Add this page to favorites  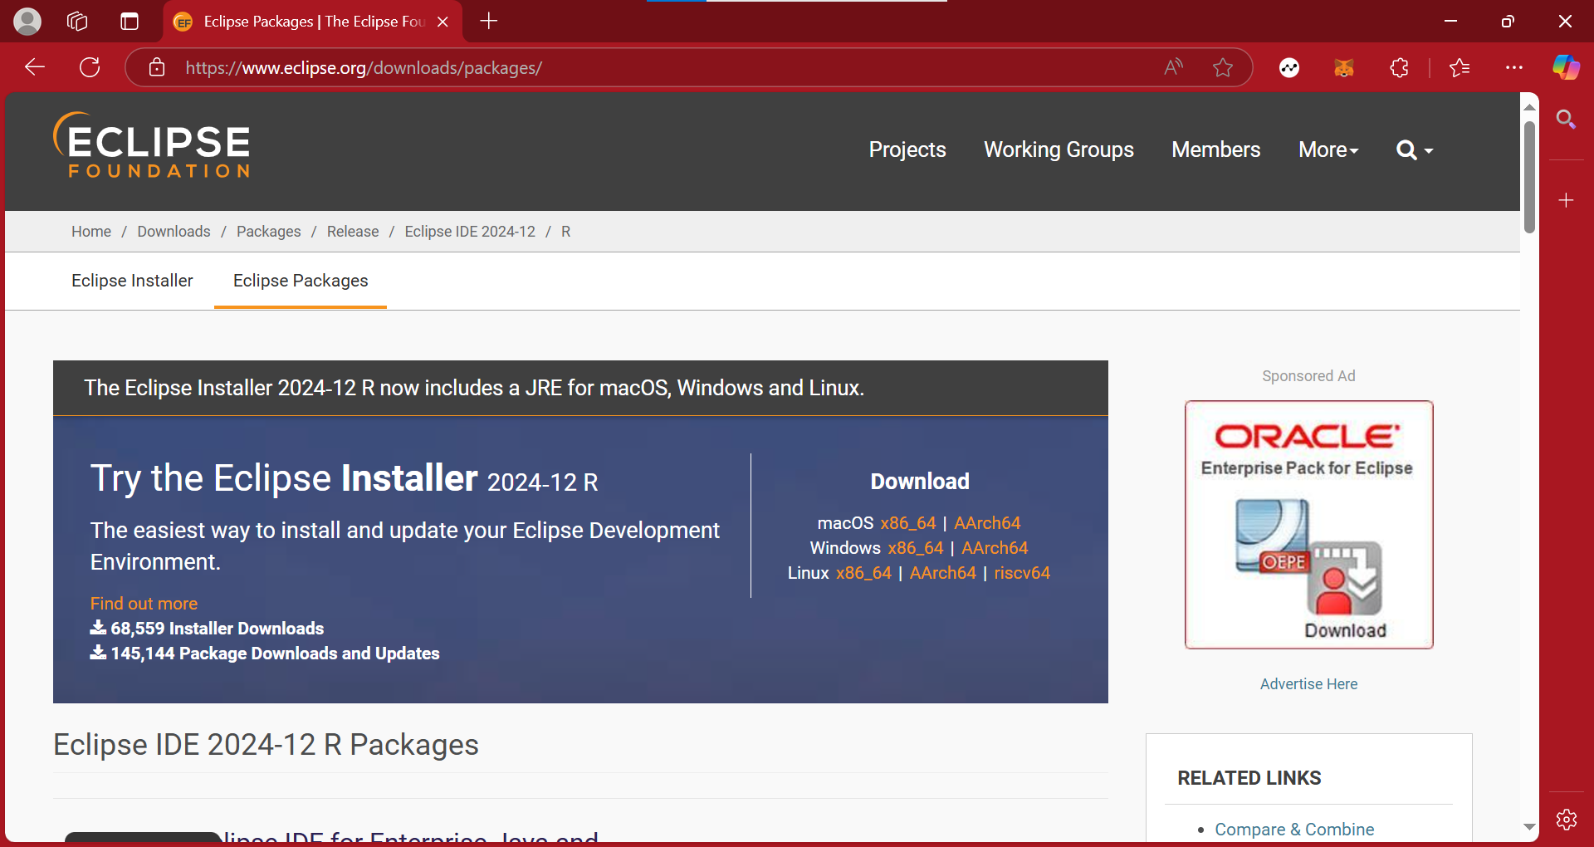(1223, 67)
